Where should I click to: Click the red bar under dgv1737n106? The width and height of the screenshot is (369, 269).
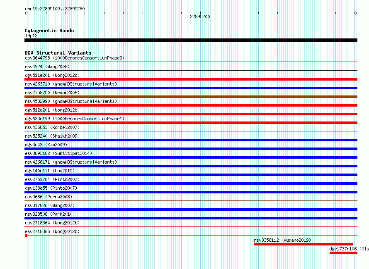click(344, 253)
